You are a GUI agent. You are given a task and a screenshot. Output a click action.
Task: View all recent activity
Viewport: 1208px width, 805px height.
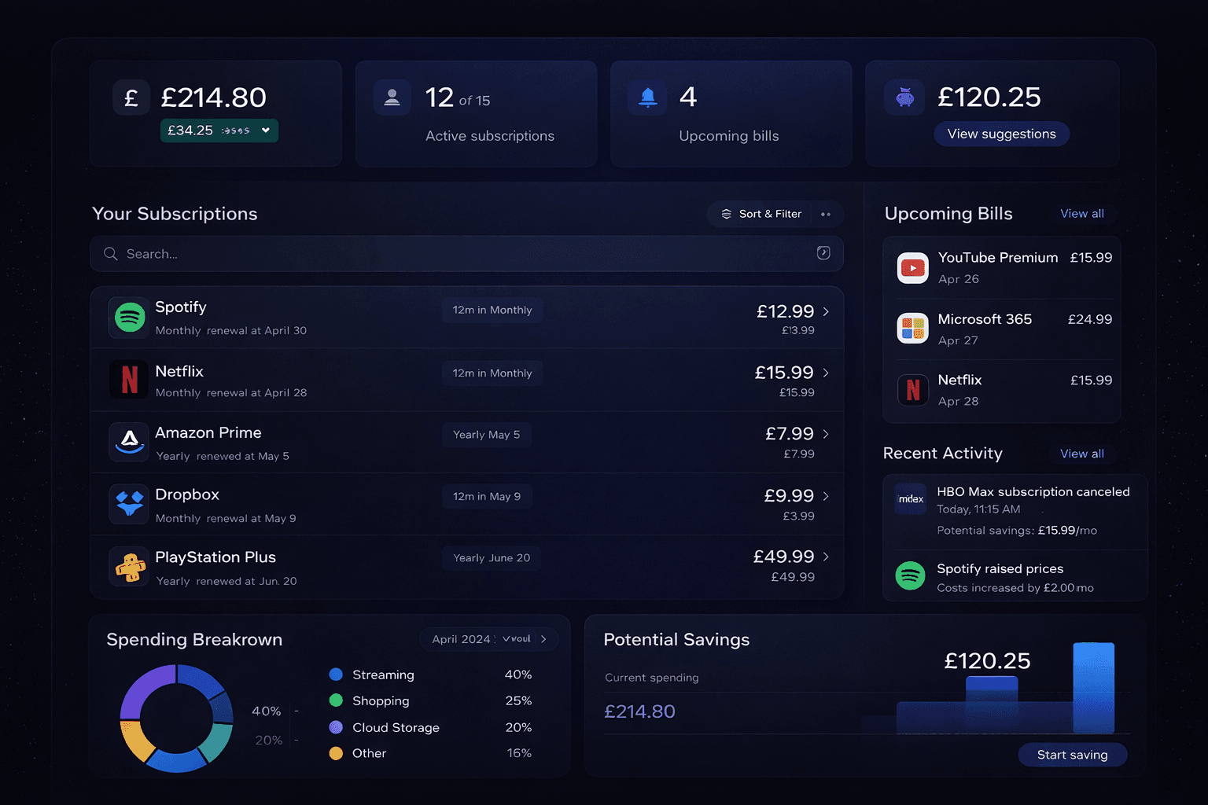1082,454
